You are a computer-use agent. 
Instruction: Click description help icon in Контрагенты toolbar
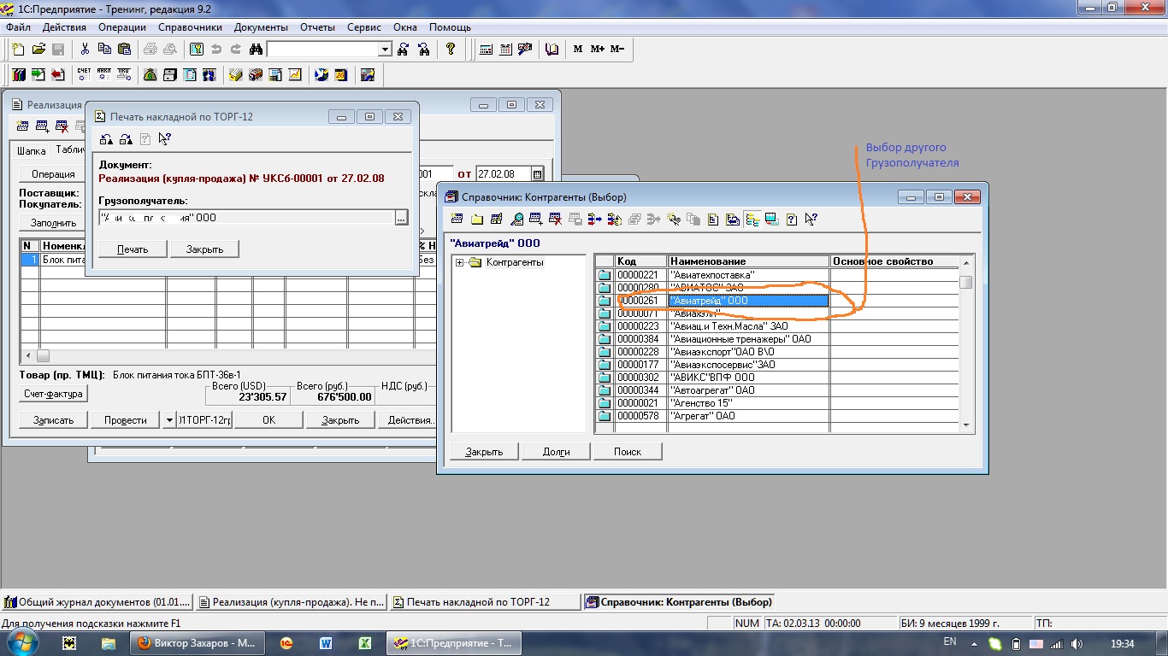pos(791,219)
